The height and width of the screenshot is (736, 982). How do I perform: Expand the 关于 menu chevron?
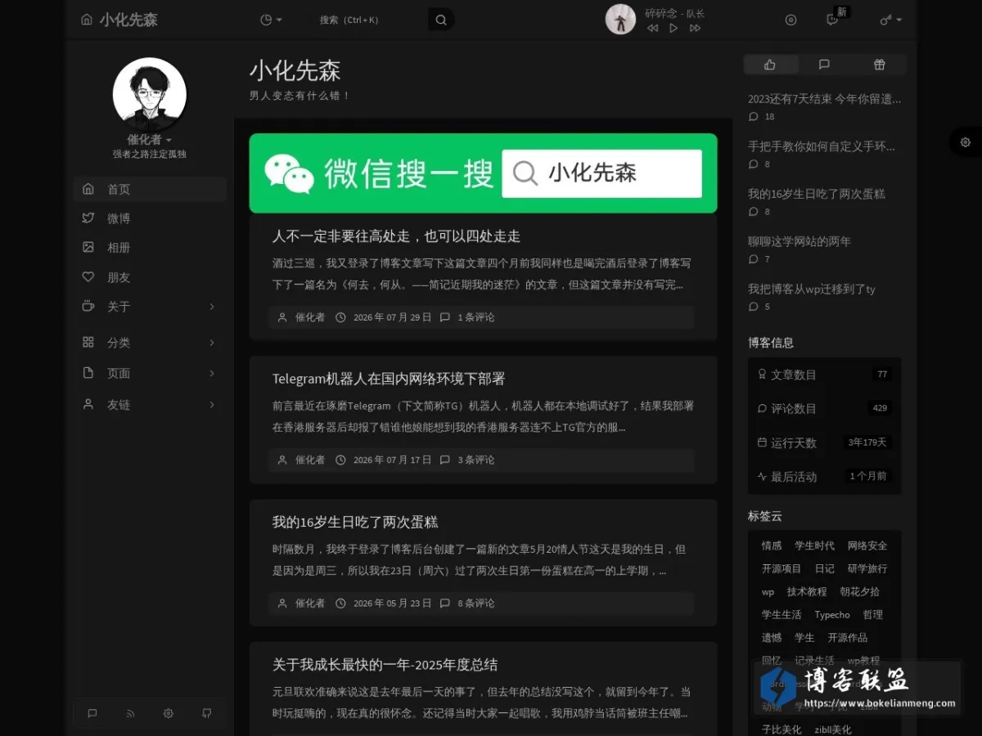tap(212, 307)
